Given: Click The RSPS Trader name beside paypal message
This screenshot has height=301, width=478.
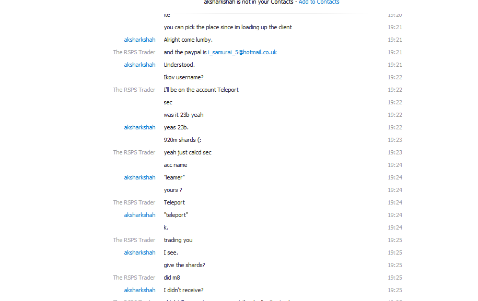Looking at the screenshot, I should click(x=134, y=52).
